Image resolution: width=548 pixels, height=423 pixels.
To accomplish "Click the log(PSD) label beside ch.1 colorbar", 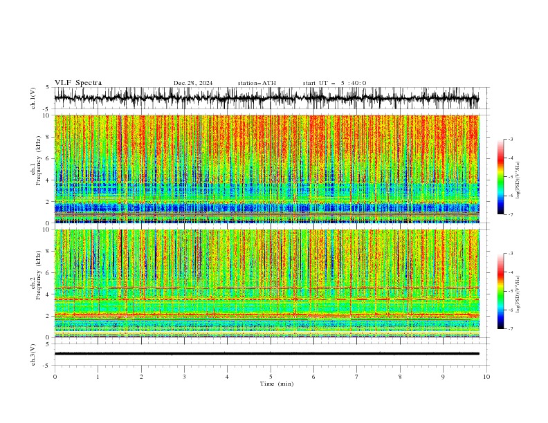I will tap(518, 180).
